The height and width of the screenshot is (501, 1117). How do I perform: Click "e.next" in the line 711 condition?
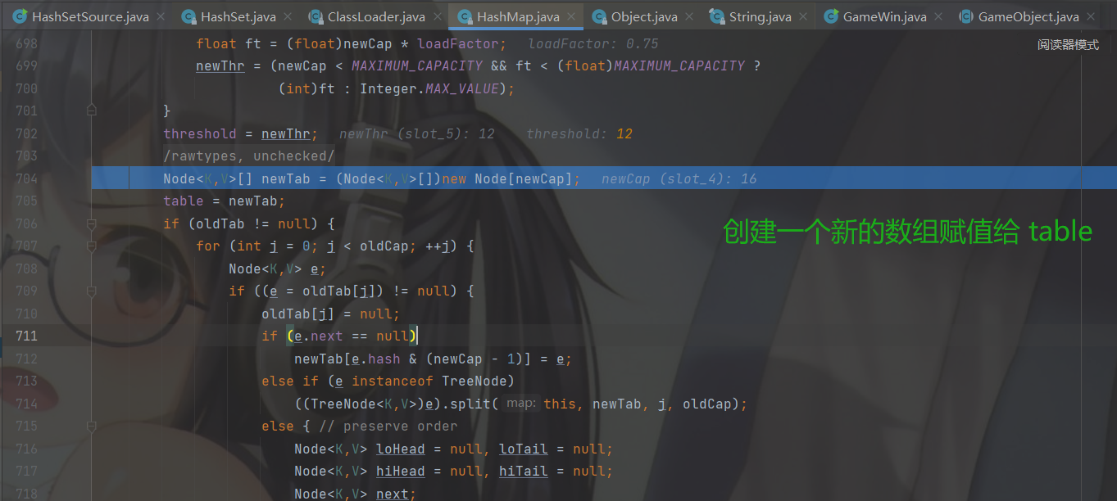(x=319, y=336)
